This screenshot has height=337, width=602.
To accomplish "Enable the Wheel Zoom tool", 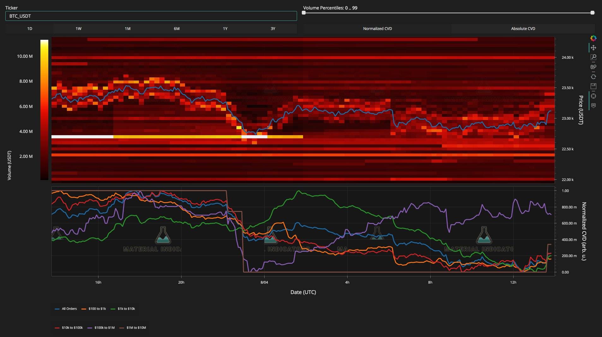I will [594, 67].
